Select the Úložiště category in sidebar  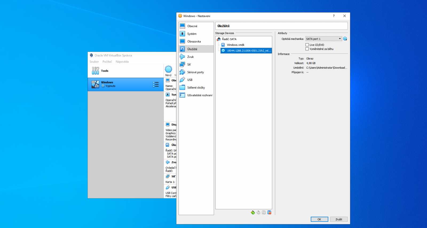196,49
